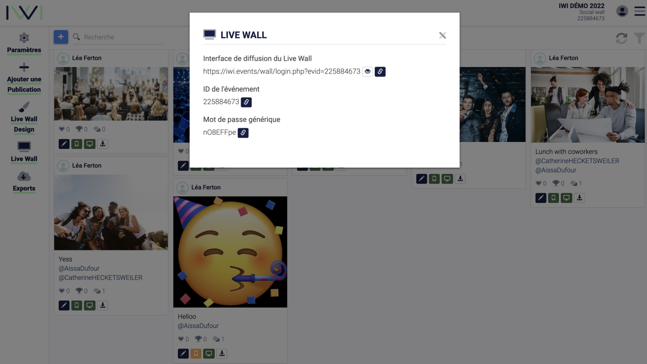Toggle screen display on Lunch with coworkers post
Screen dimensions: 647x364
[x=566, y=198]
